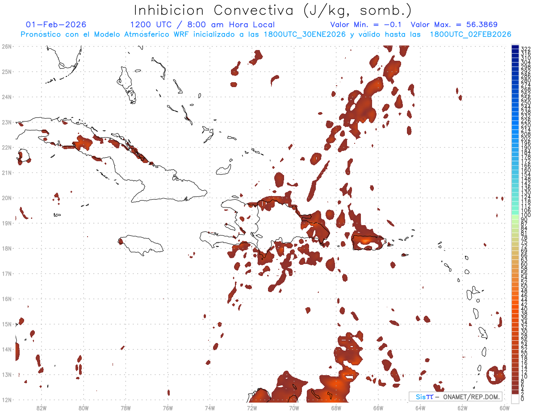Click the white swatch beside 0
Screen dimensions: 536x414
515,398
